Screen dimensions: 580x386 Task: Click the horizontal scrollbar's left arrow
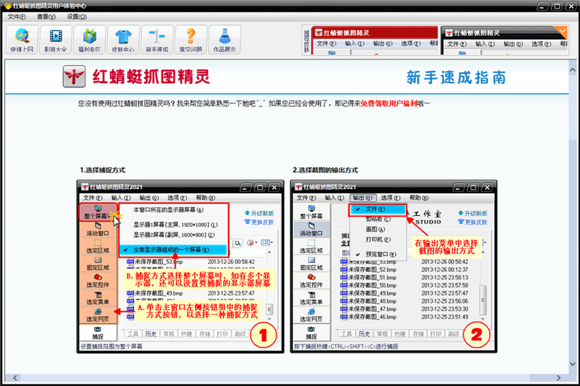pos(8,377)
